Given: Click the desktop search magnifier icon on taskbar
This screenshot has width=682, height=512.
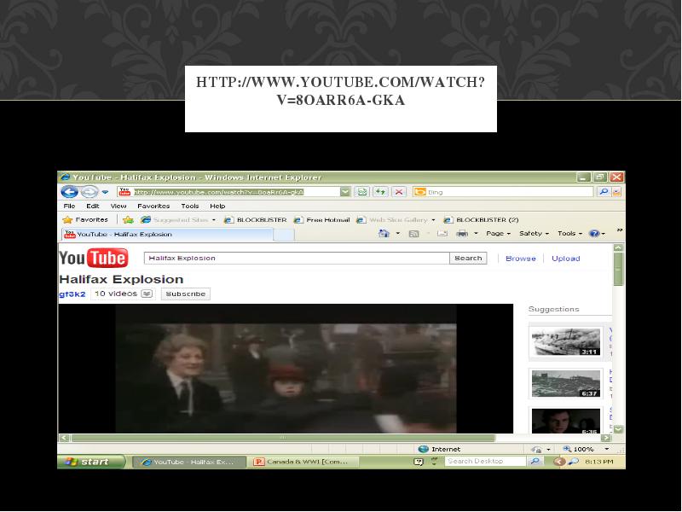Looking at the screenshot, I should pos(535,461).
